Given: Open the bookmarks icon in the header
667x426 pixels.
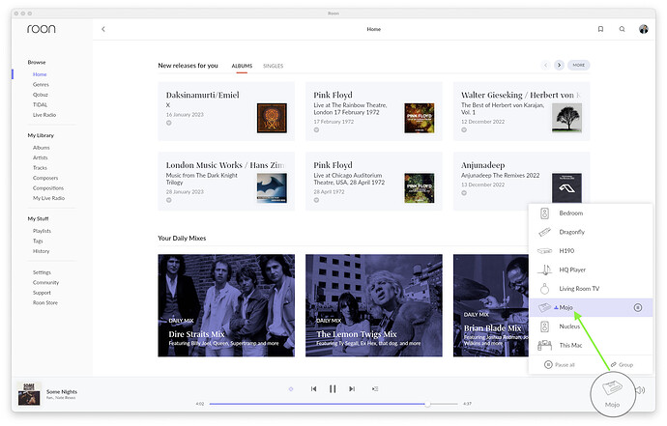Looking at the screenshot, I should 600,29.
